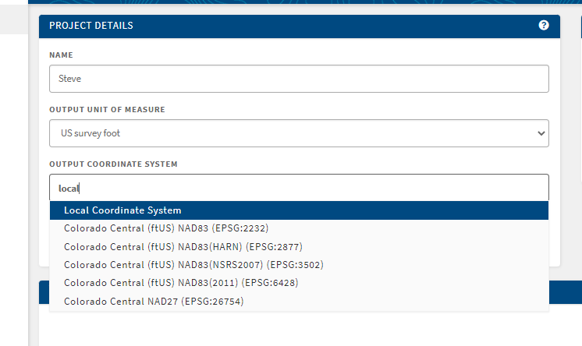Open the Output Unit of Measure dropdown
582x346 pixels.
(299, 133)
